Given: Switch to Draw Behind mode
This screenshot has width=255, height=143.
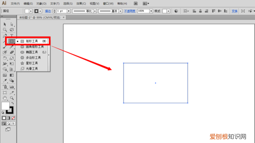Looking at the screenshot, I should point(8,124).
